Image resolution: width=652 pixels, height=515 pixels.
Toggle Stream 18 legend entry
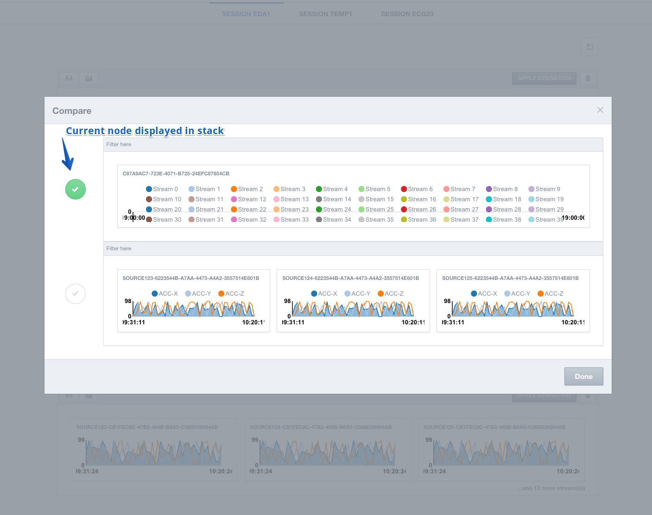pyautogui.click(x=504, y=199)
